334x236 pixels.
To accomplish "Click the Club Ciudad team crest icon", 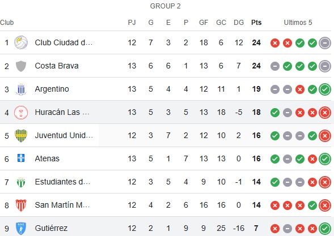I will click(21, 42).
